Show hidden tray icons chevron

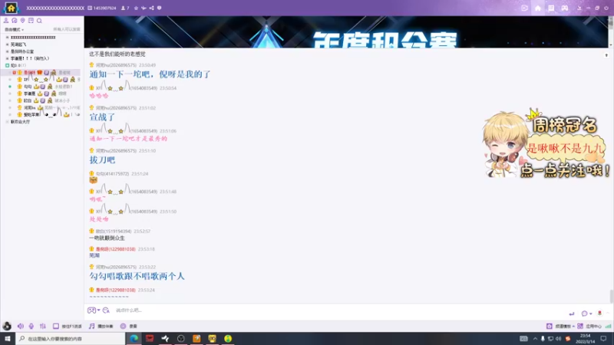click(x=535, y=338)
